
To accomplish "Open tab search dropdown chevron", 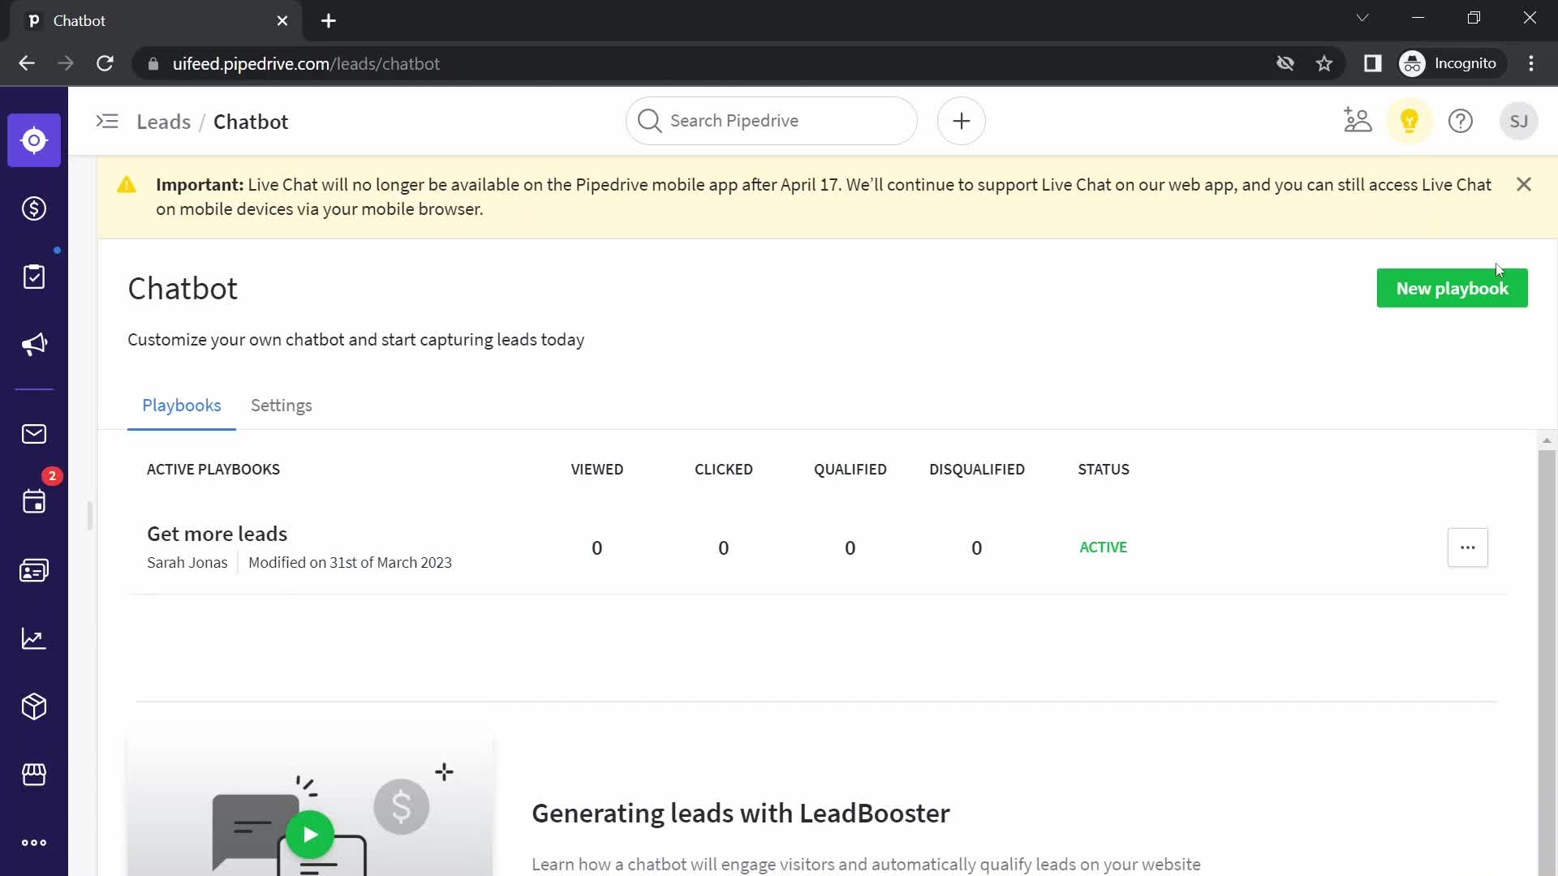I will (x=1362, y=18).
